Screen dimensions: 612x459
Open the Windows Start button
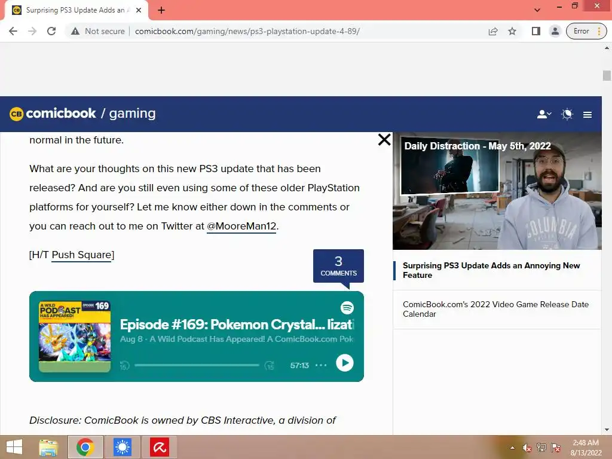[14, 447]
